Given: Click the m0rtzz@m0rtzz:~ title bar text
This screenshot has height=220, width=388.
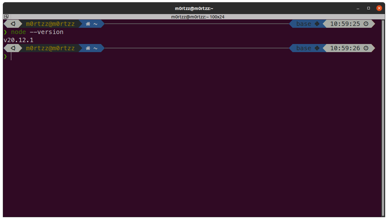Looking at the screenshot, I should (x=194, y=8).
